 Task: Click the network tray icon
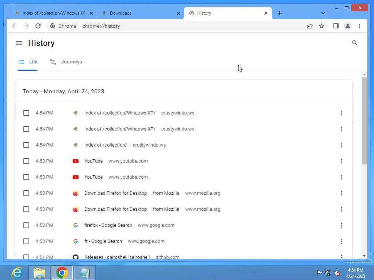(328, 273)
